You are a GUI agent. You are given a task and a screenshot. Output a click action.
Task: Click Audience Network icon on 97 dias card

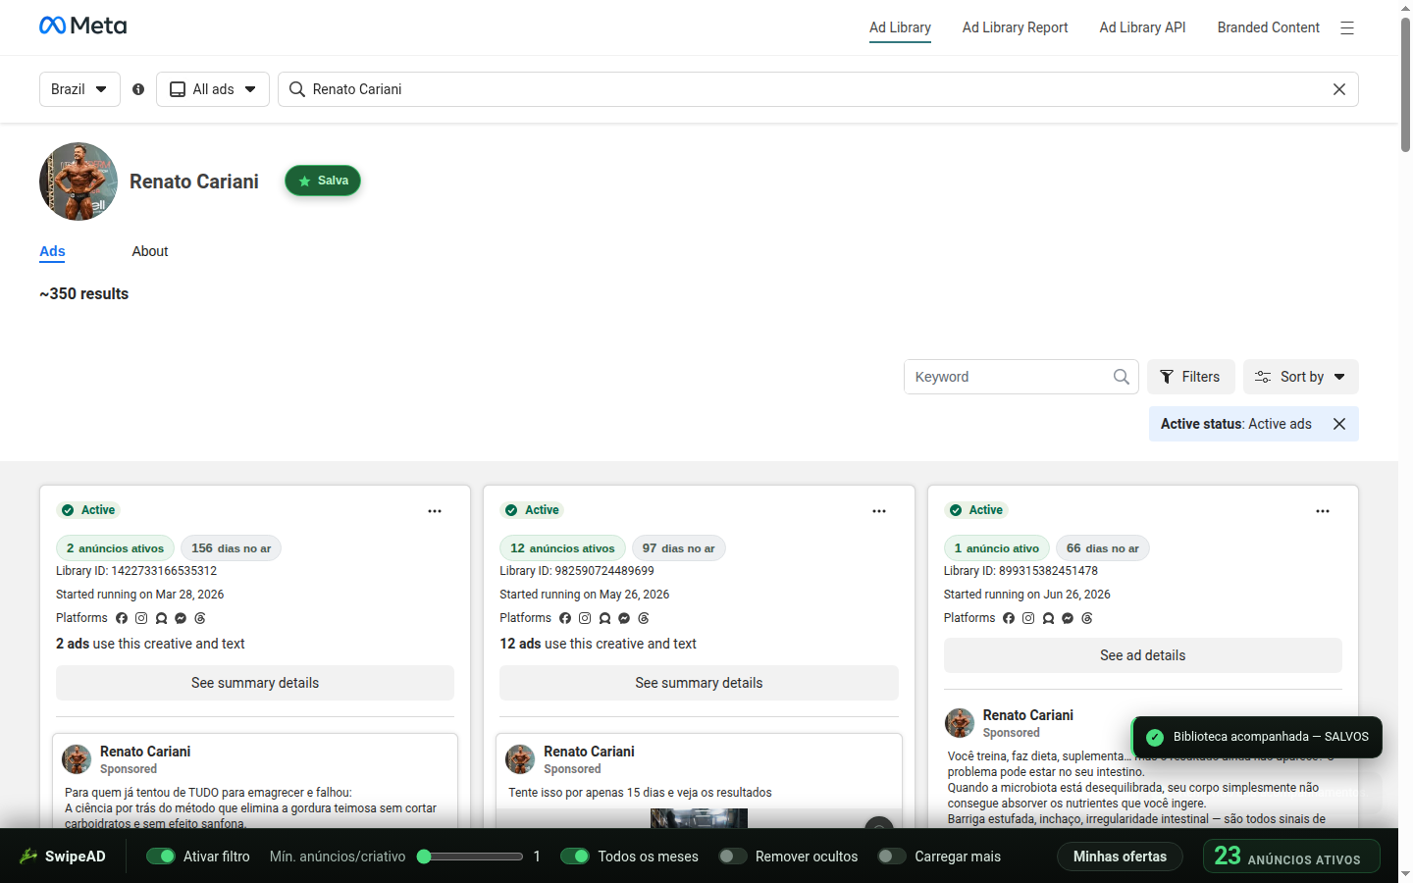point(604,618)
